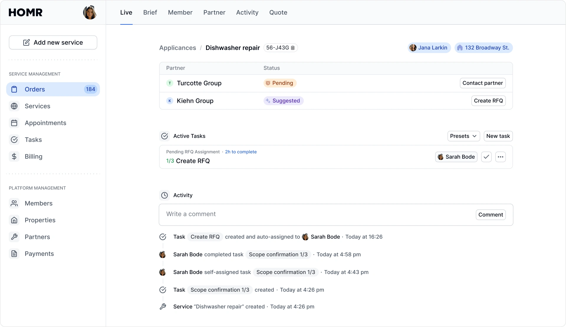Open Partners via the wrench icon
The image size is (566, 327).
(x=14, y=237)
